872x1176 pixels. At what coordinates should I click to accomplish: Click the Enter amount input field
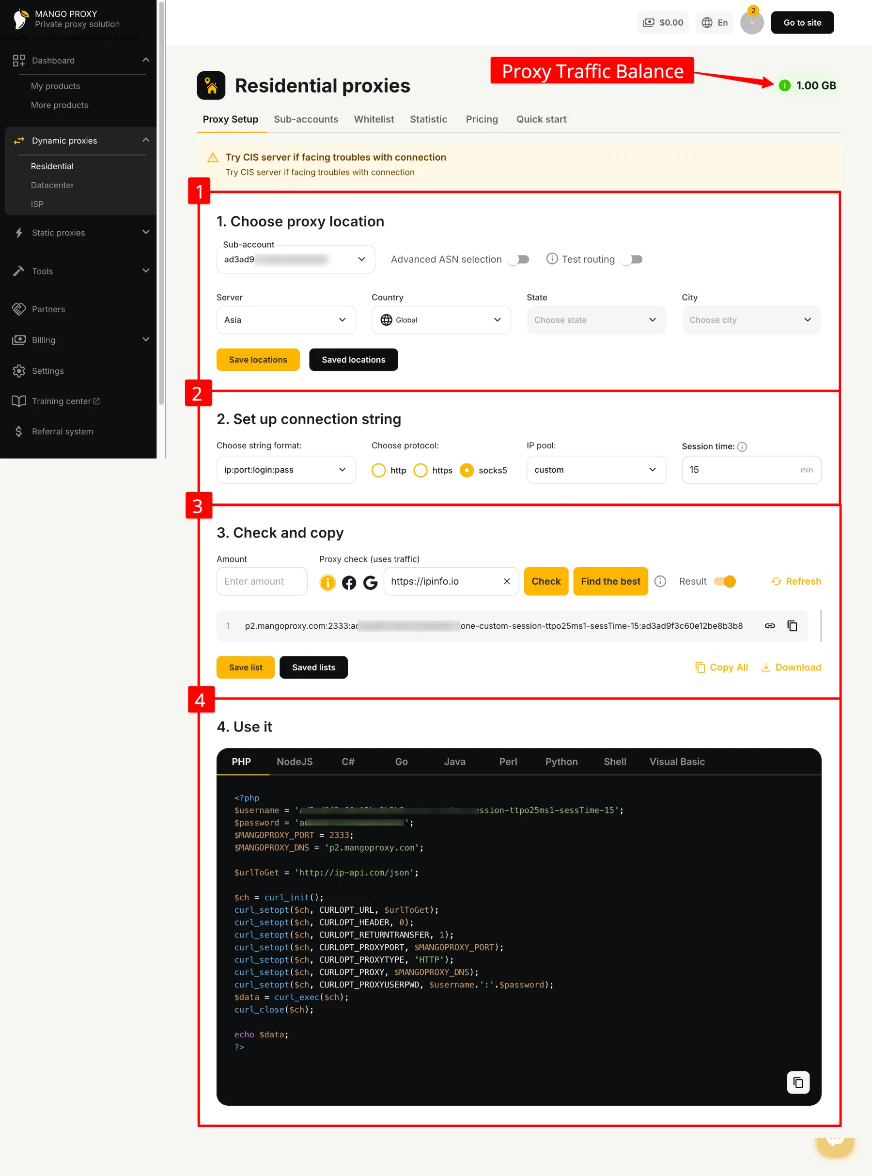click(x=262, y=581)
